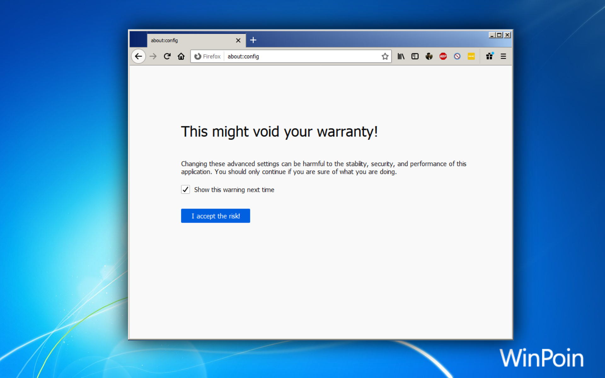Open the Firefox hamburger menu
This screenshot has width=605, height=378.
tap(503, 56)
